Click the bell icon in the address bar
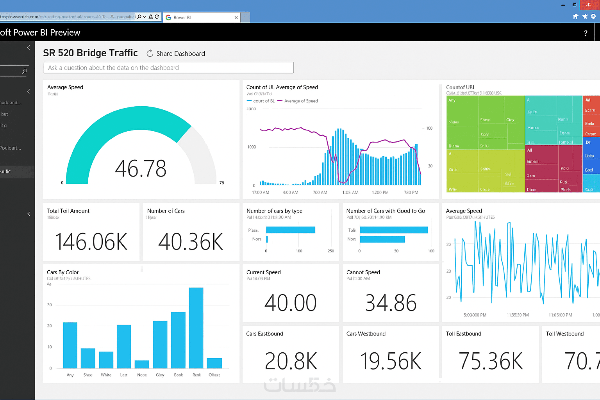 (x=151, y=17)
